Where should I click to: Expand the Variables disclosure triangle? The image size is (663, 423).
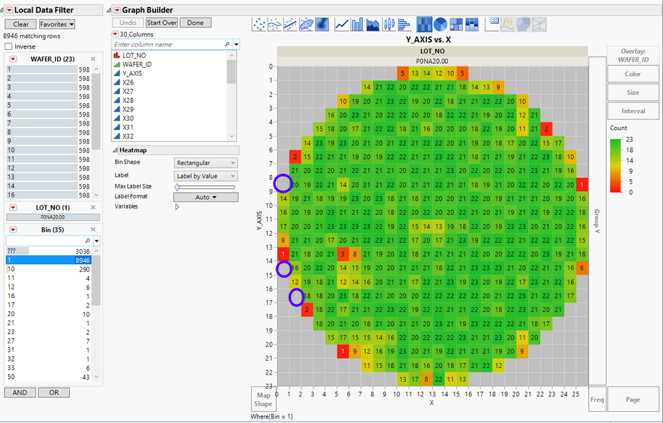pos(177,207)
